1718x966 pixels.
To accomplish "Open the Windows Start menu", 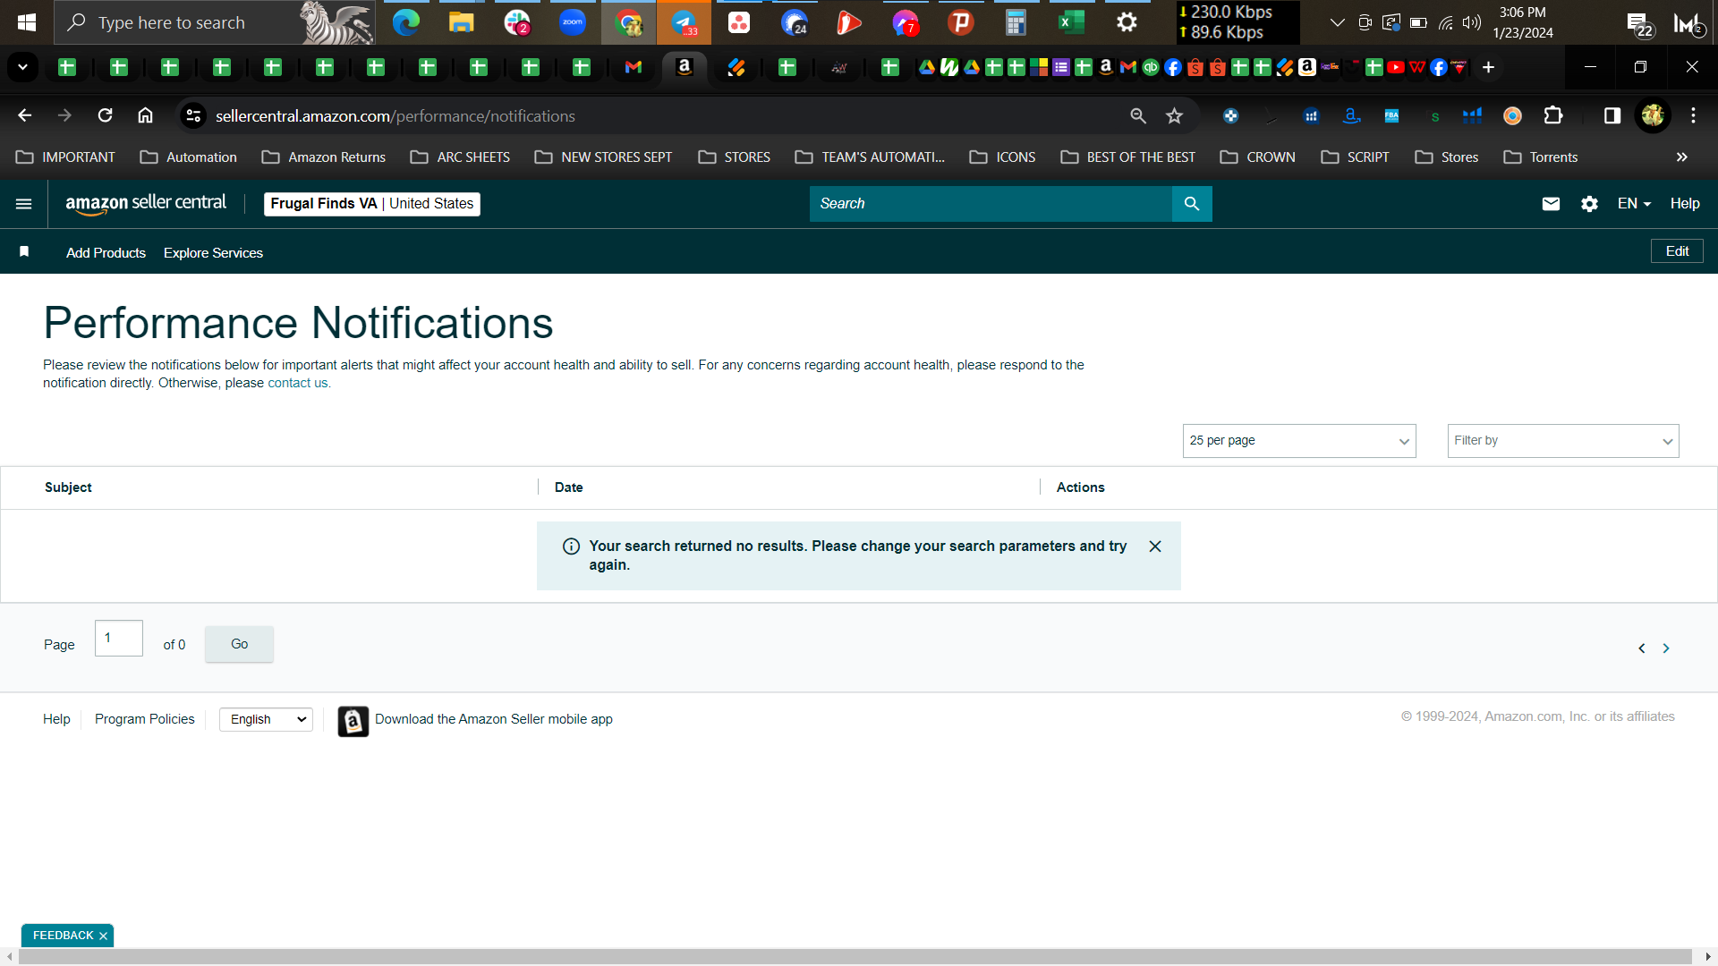I will [26, 22].
